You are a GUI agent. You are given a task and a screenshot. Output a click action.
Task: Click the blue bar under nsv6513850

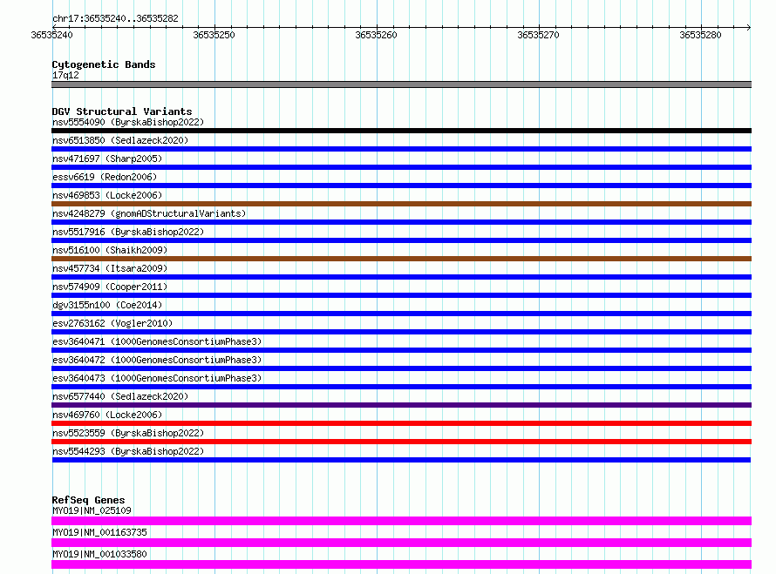click(401, 149)
